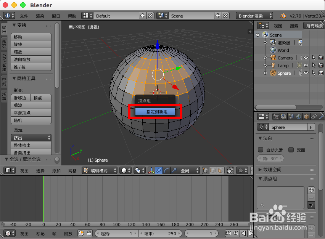Screen dimensions: 325x239
Task: Toggle Camera selectability arrow in outliner
Action: (314, 58)
